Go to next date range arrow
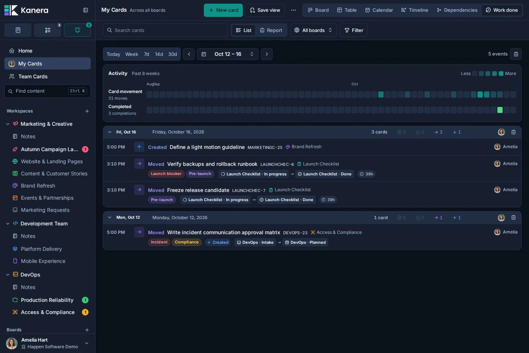This screenshot has height=353, width=529. [x=267, y=54]
